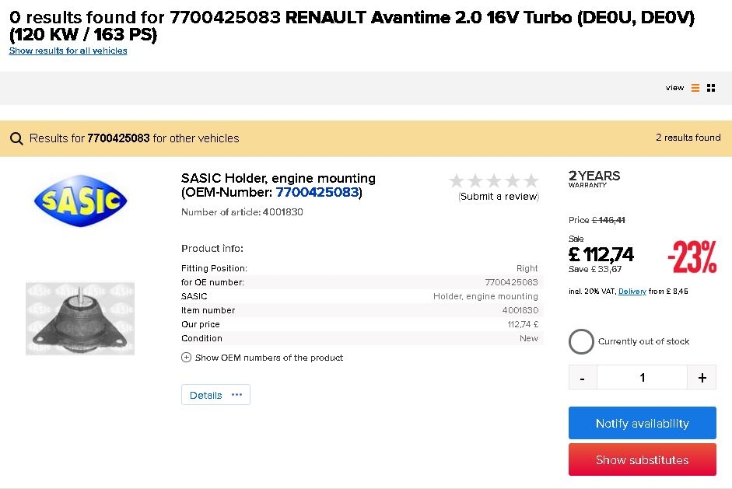This screenshot has height=489, width=732.
Task: Open the engine mounting product thumbnail
Action: point(80,318)
